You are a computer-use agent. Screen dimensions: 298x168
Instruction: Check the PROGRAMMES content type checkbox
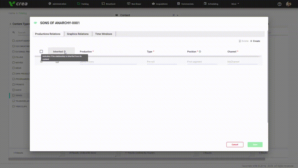click(14, 79)
